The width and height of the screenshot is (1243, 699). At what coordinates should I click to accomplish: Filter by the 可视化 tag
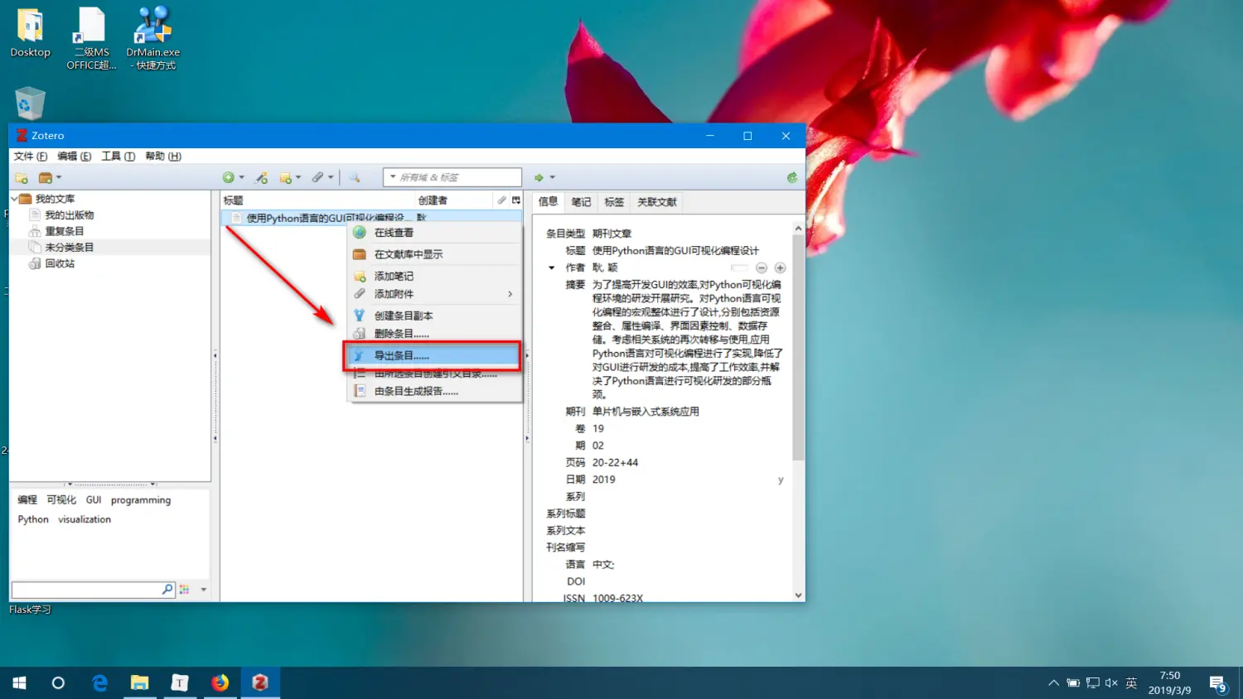(61, 500)
